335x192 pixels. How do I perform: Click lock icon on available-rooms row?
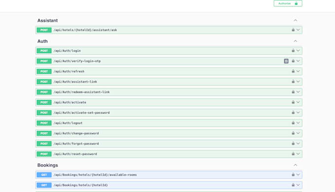pyautogui.click(x=293, y=174)
